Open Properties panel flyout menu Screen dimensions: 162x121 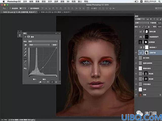coord(59,33)
